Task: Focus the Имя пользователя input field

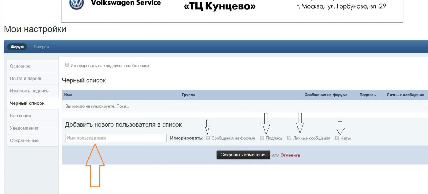Action: point(116,138)
